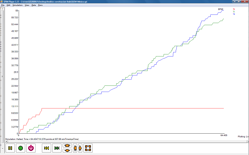Click the fit-to-window four-arrows icon

pyautogui.click(x=88, y=148)
